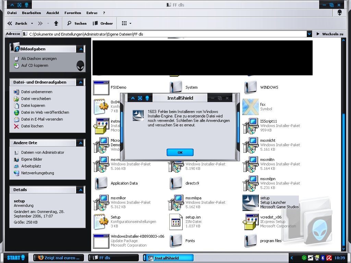
Task: Click the red antivirus tray icon
Action: point(329,258)
